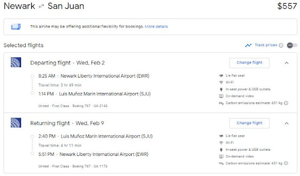Open the Track prices info icon
The height and width of the screenshot is (176, 300).
(x=281, y=45)
